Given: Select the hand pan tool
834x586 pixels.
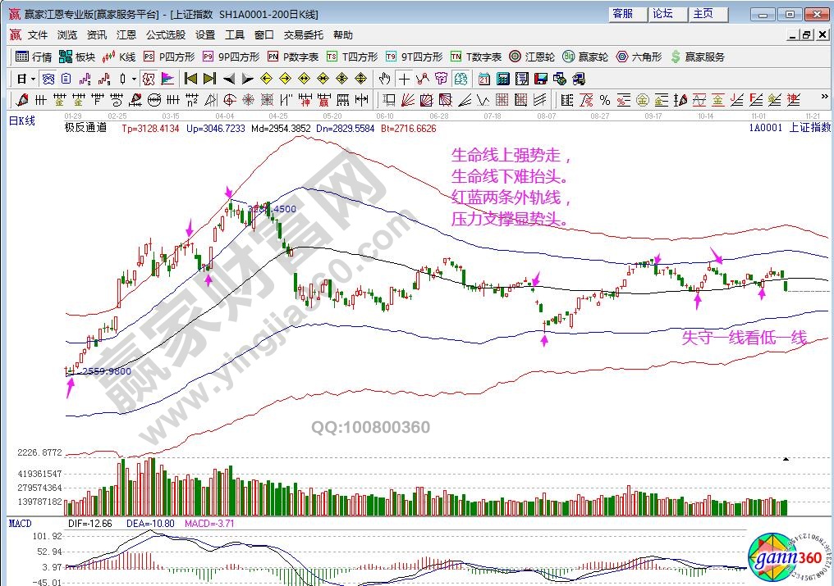Looking at the screenshot, I should [x=385, y=79].
